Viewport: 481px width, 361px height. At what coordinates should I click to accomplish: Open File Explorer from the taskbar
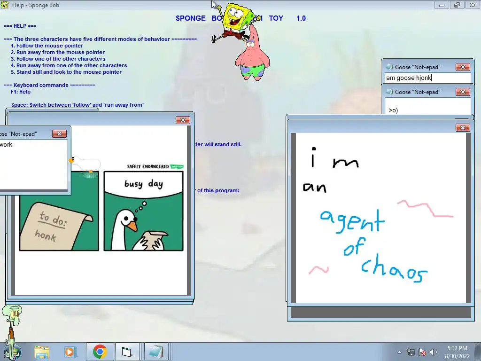click(x=42, y=352)
